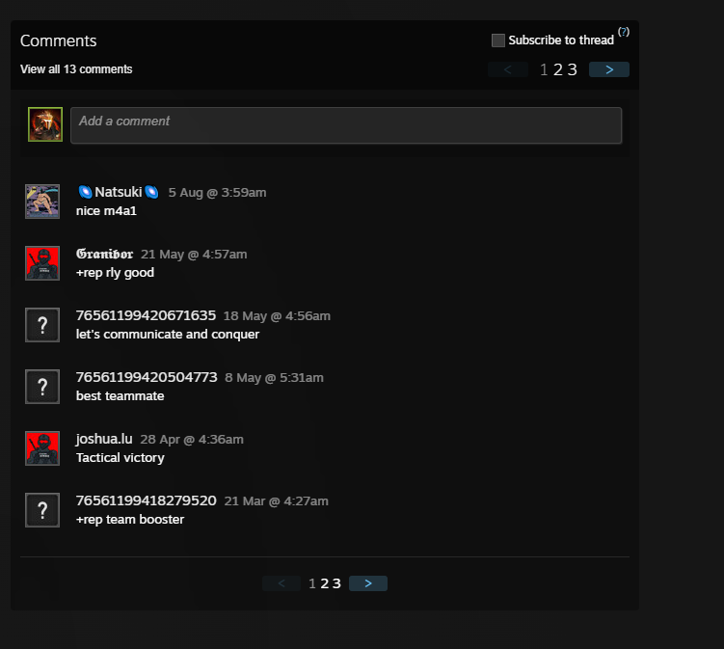The image size is (724, 649).
Task: Open joshua.lu's red ninja avatar
Action: coord(42,448)
